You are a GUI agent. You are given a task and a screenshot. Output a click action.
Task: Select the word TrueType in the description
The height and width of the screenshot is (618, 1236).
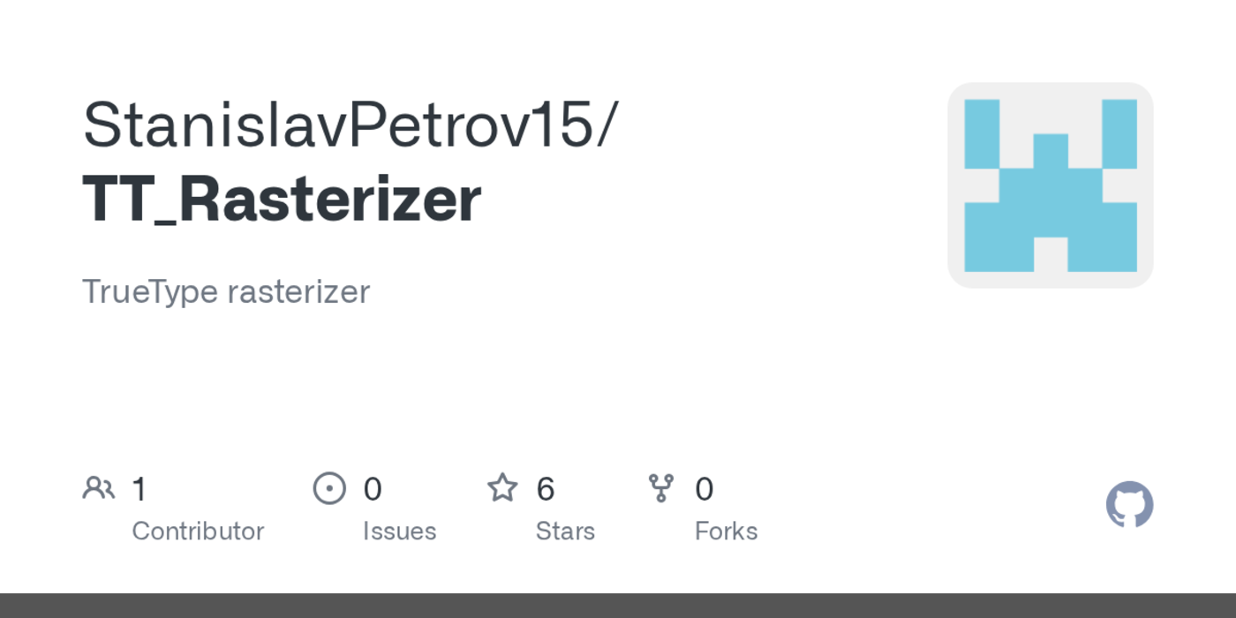(149, 291)
